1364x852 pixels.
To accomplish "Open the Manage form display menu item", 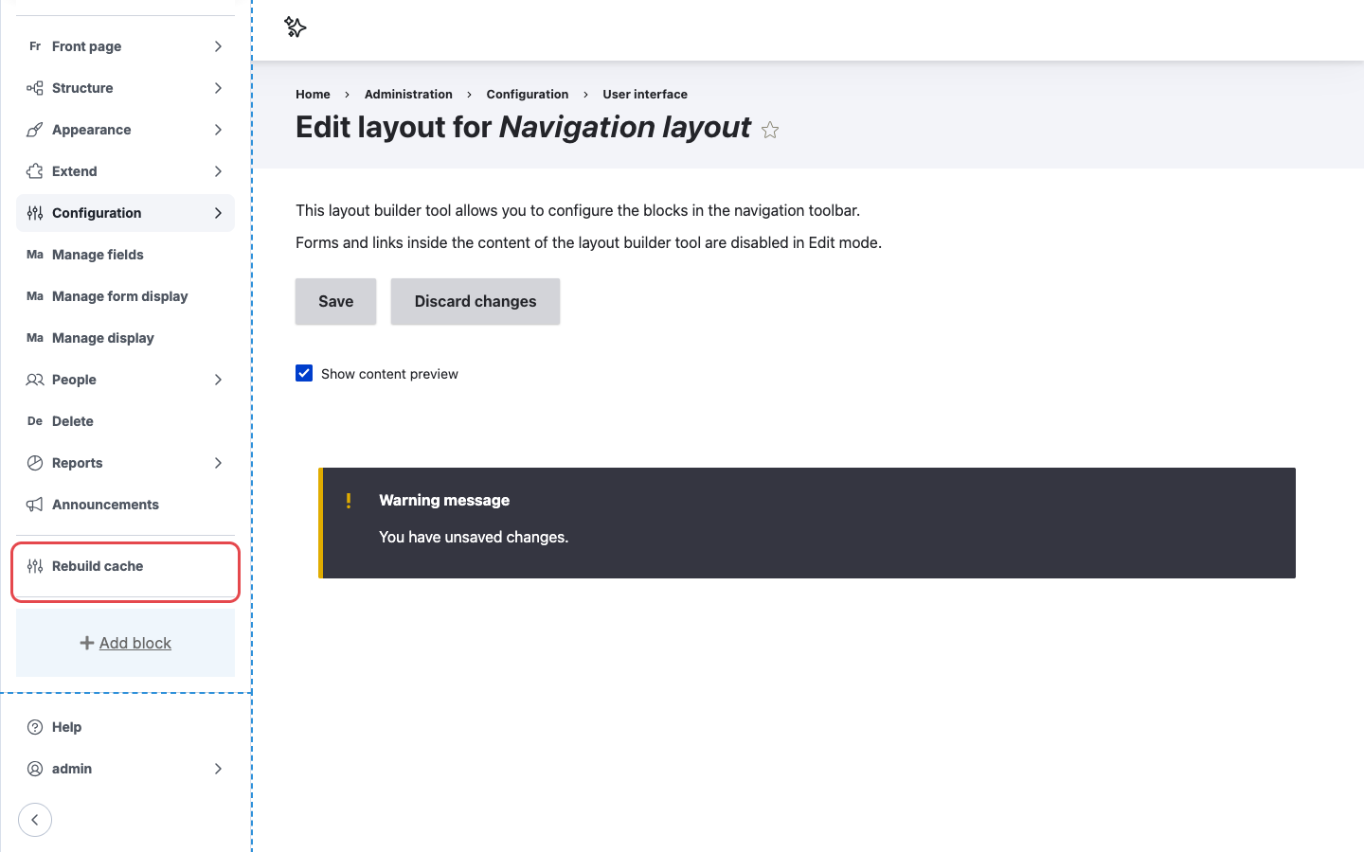I will pyautogui.click(x=125, y=296).
